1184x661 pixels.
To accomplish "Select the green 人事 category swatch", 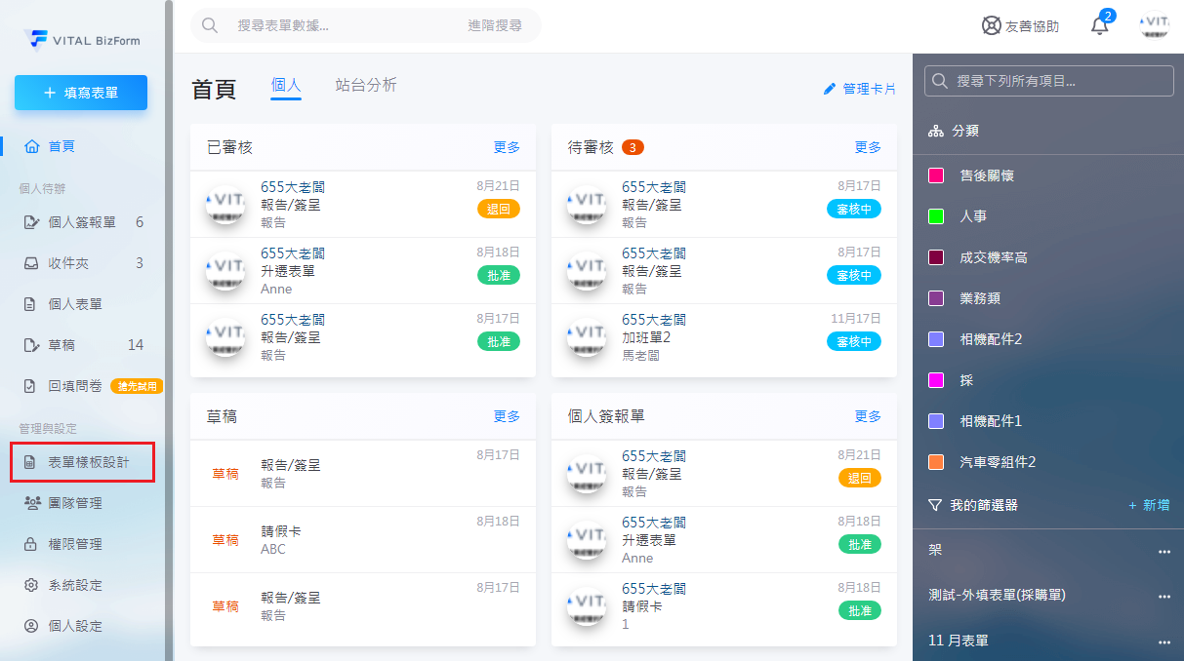I will tap(935, 216).
